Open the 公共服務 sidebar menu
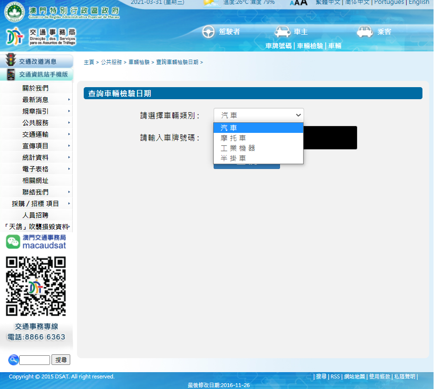 [x=36, y=123]
